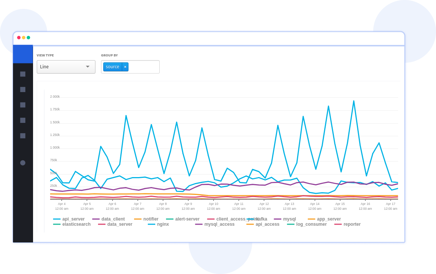Toggle the mysql legend entry
Screen dimensions: 436x274
pos(289,219)
